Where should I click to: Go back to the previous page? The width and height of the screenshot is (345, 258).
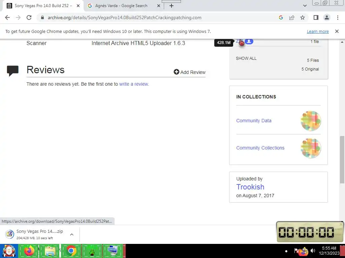(7, 17)
